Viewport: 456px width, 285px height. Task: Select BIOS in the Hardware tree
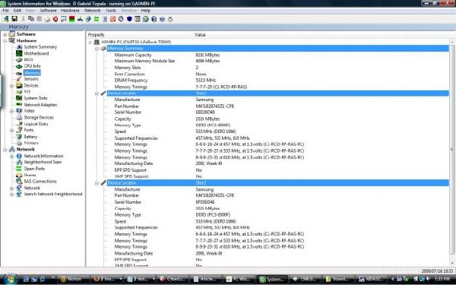(28, 59)
